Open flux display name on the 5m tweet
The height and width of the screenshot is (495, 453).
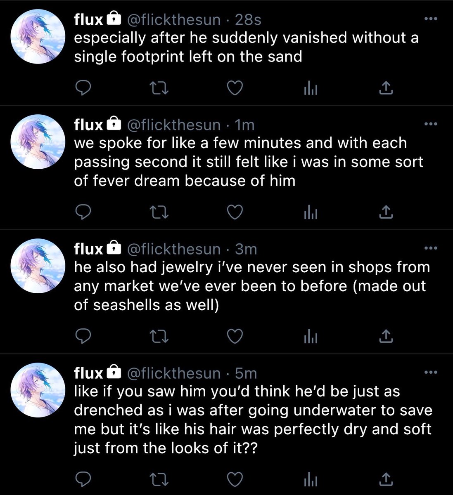tap(88, 373)
